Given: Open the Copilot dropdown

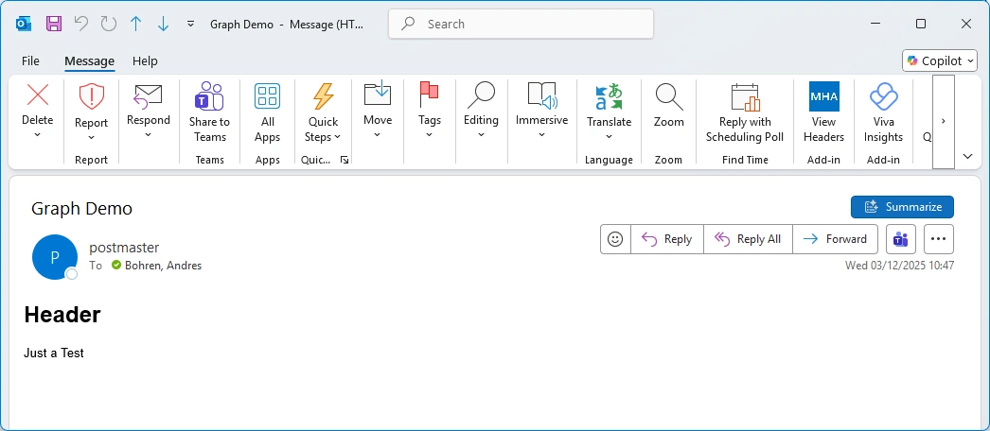Looking at the screenshot, I should pyautogui.click(x=939, y=60).
